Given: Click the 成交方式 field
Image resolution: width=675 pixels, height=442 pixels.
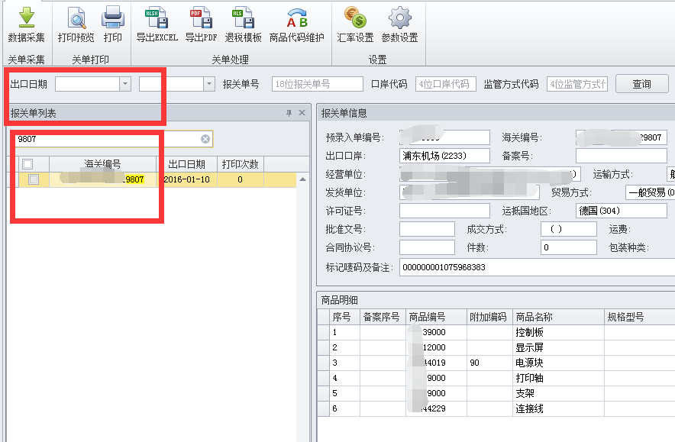Looking at the screenshot, I should click(569, 229).
